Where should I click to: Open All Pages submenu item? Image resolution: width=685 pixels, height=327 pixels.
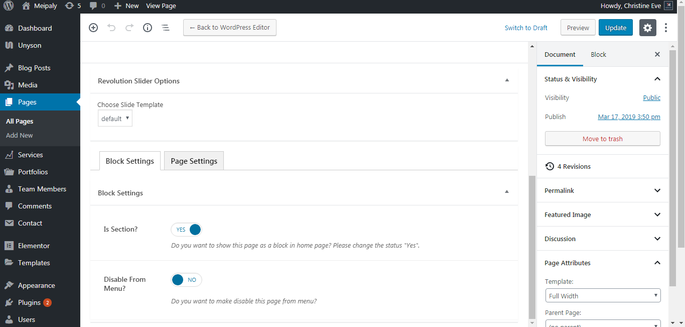(20, 121)
